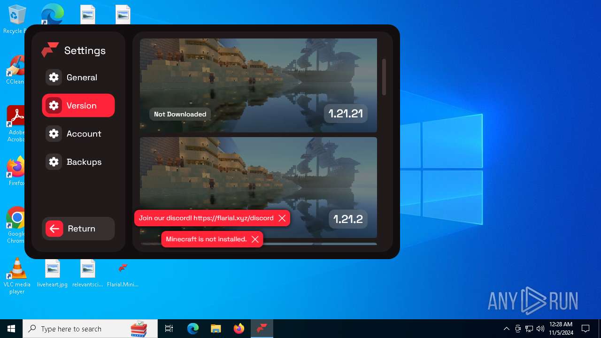The height and width of the screenshot is (338, 601).
Task: Click the gear icon beside Version
Action: click(x=54, y=106)
